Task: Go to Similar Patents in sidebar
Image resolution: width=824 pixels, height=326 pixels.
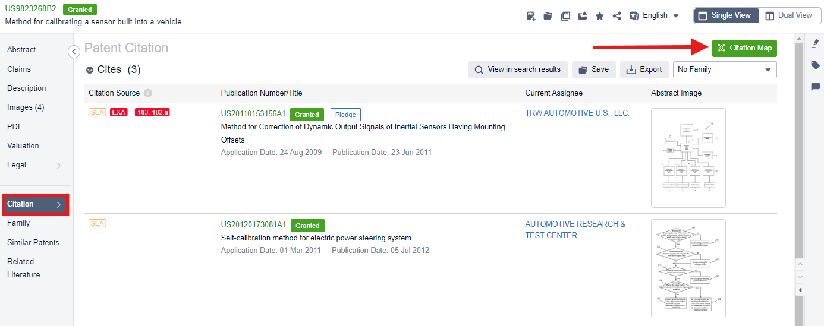Action: (33, 242)
